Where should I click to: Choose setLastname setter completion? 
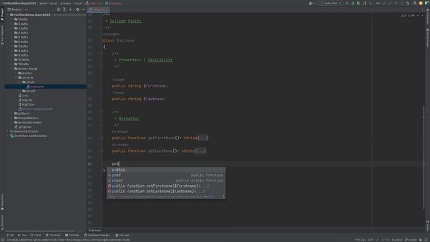tap(166, 191)
